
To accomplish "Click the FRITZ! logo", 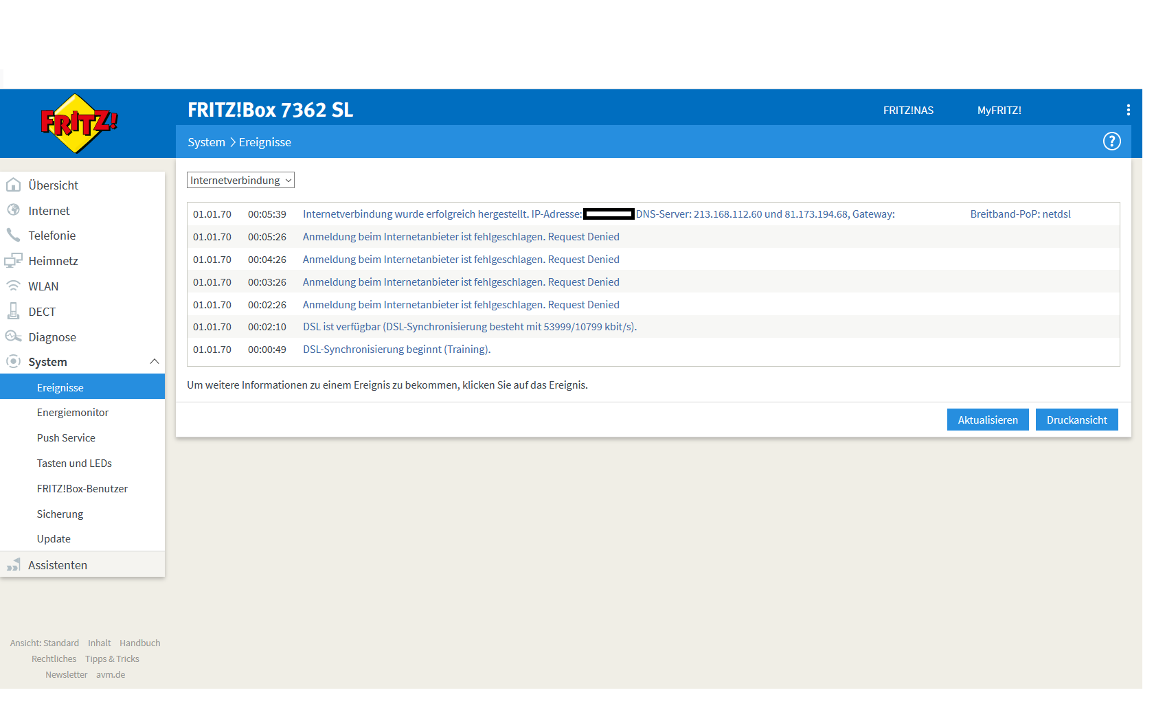I will click(79, 124).
